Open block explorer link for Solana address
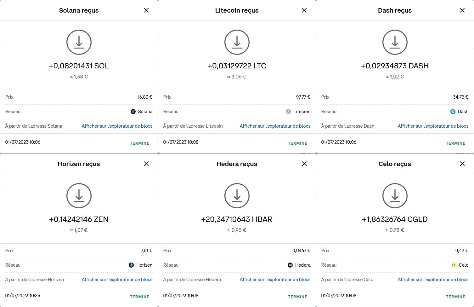This screenshot has width=474, height=307. coord(117,126)
